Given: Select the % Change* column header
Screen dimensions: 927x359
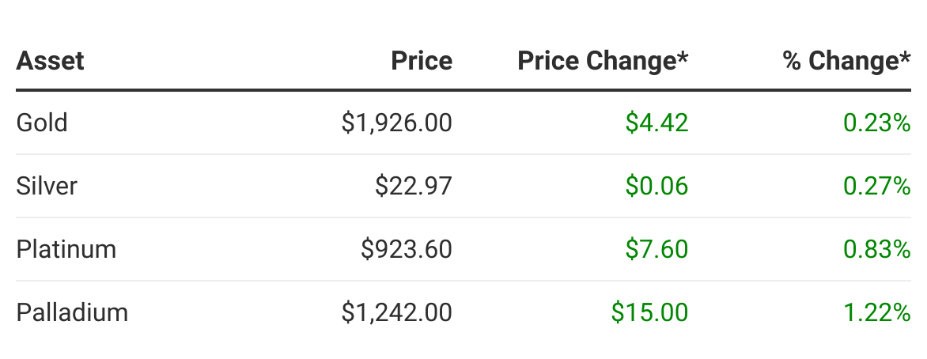Looking at the screenshot, I should (846, 61).
